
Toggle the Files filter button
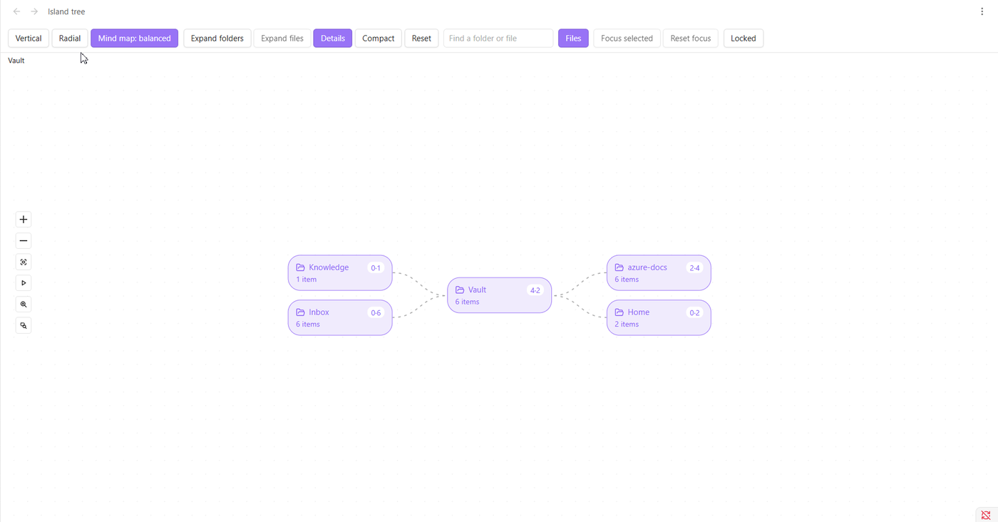(573, 39)
